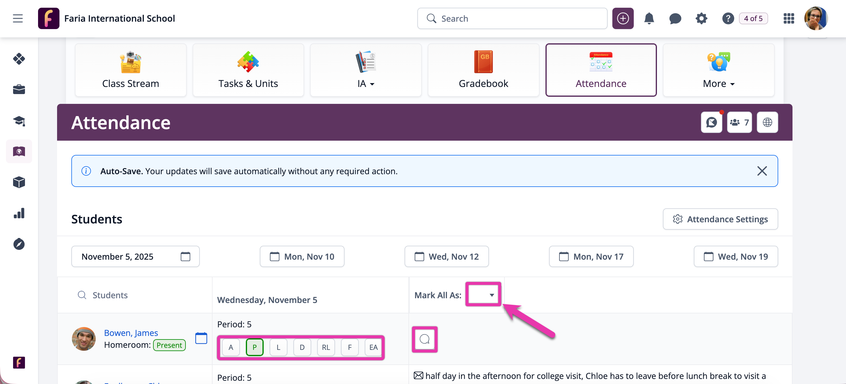Open the app launcher grid icon
Viewport: 846px width, 384px height.
tap(789, 18)
